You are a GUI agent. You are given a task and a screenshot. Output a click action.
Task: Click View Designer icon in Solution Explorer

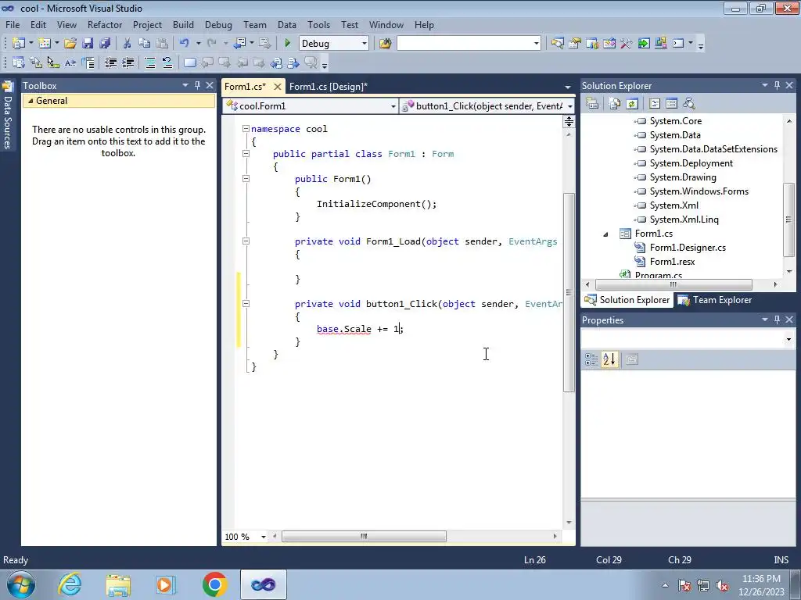coord(671,104)
